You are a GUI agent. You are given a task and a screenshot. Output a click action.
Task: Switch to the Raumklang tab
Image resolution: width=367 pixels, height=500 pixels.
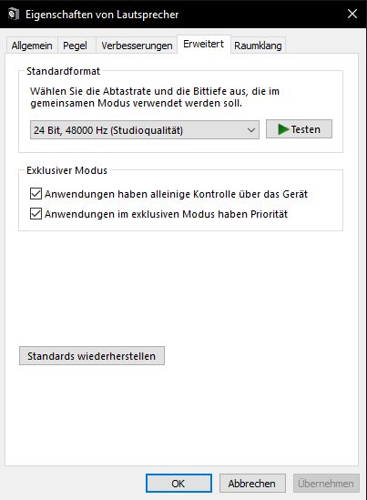tap(258, 46)
